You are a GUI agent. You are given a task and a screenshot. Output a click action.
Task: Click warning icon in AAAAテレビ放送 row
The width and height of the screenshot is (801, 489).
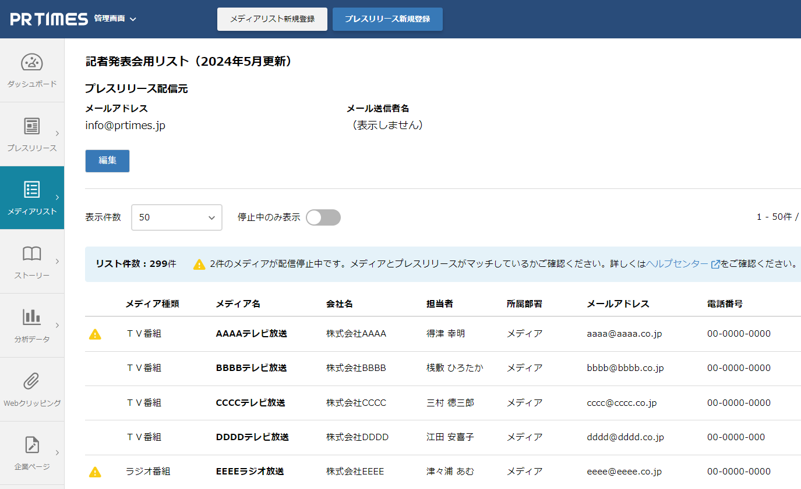pos(95,334)
